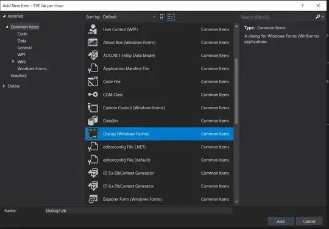Choose the Explorer Form (Windows Forms) icon
Image resolution: width=329 pixels, height=229 pixels.
pos(93,199)
